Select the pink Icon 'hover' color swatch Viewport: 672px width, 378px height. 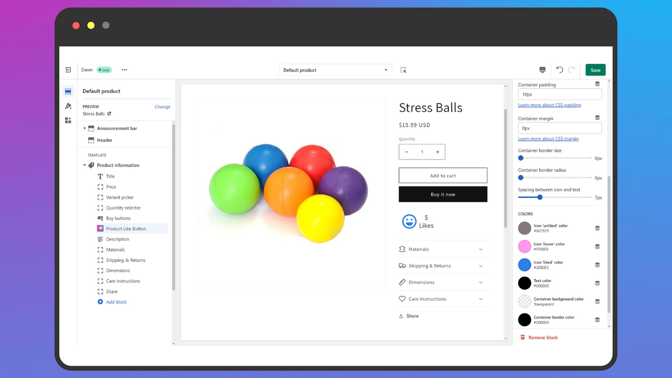[x=524, y=246]
